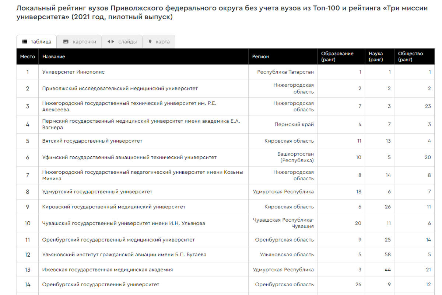The width and height of the screenshot is (442, 295).
Task: Click the page title about Приволжский федеральный округ
Action: point(222,13)
